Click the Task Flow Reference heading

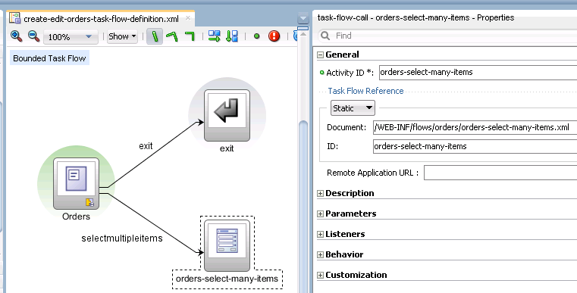[x=365, y=91]
